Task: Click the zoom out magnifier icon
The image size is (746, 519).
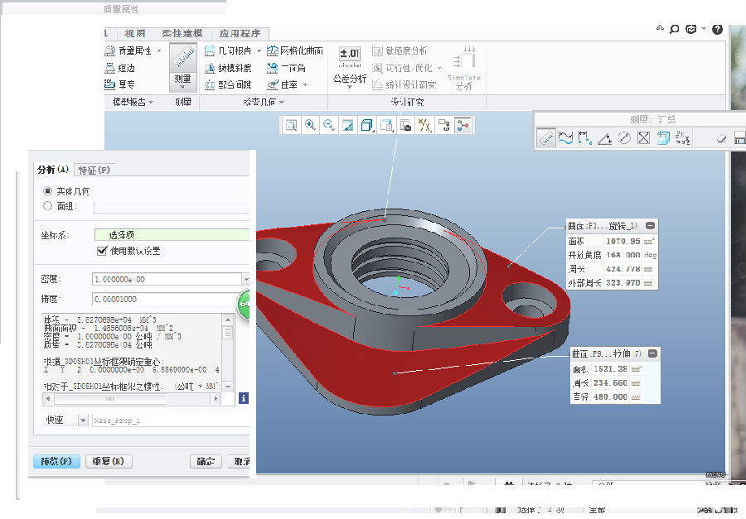Action: click(x=329, y=125)
